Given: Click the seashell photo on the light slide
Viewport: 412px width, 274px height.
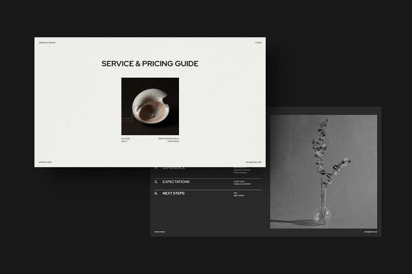Looking at the screenshot, I should (x=150, y=106).
